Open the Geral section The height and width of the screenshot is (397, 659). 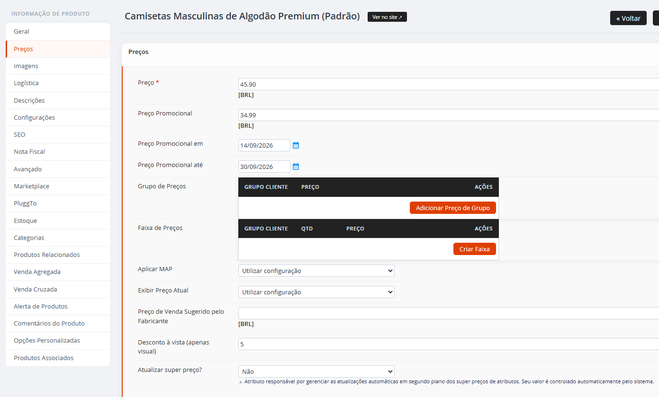click(x=58, y=32)
